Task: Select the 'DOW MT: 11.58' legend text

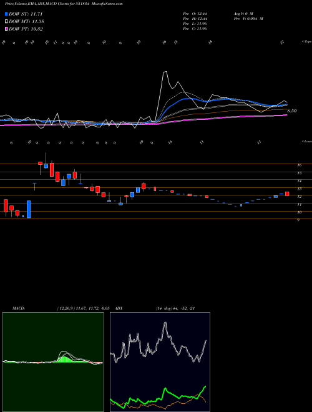Action: (26, 22)
